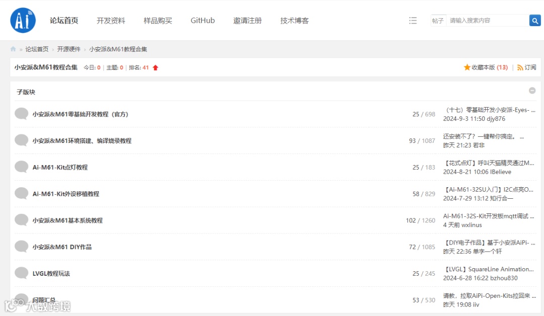Click the home icon in breadcrumb
Viewport: 544px width, 316px height.
(13, 49)
